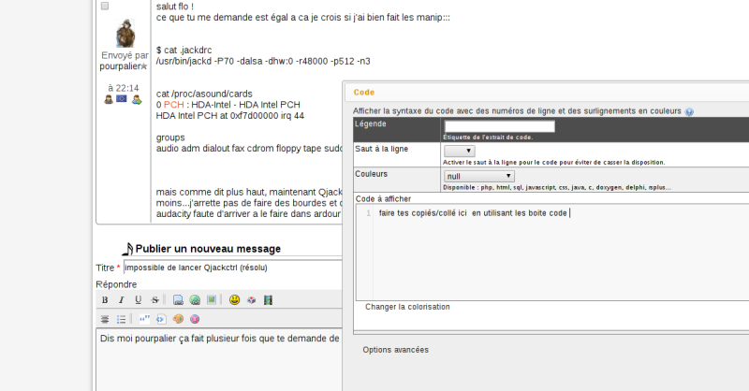Screen dimensions: 749x391
Task: Click the 'cat /proc/asound/cards' line
Action: point(204,94)
